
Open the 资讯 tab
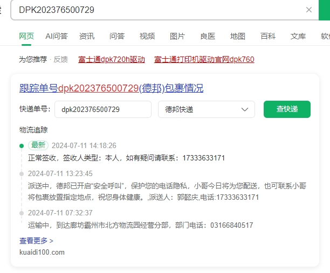point(87,36)
